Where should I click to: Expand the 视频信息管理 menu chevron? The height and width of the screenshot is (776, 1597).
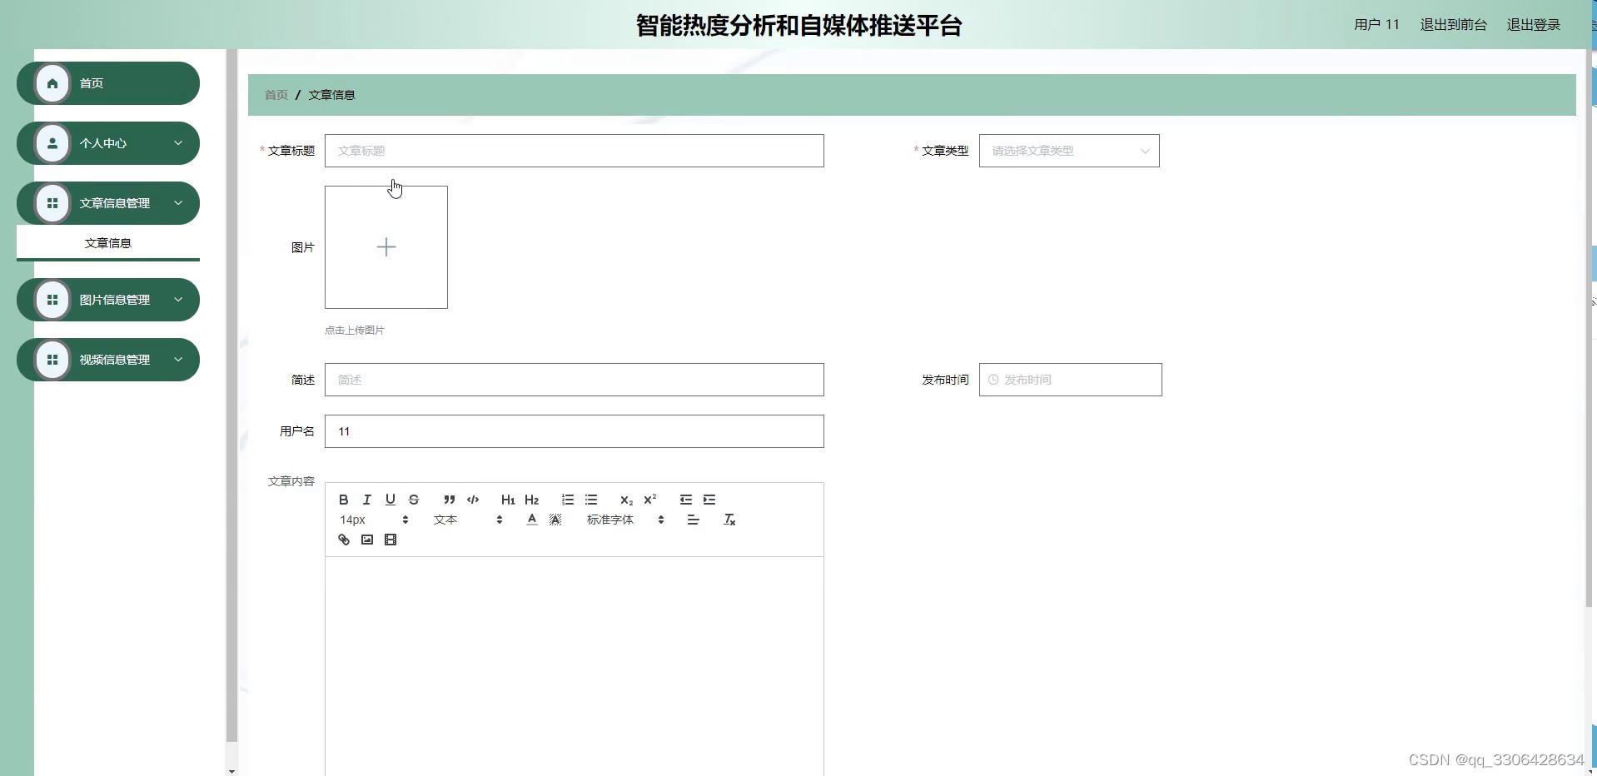pos(178,360)
